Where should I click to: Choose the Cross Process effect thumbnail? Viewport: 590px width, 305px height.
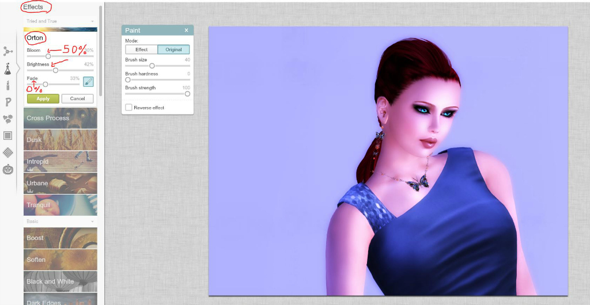point(60,118)
